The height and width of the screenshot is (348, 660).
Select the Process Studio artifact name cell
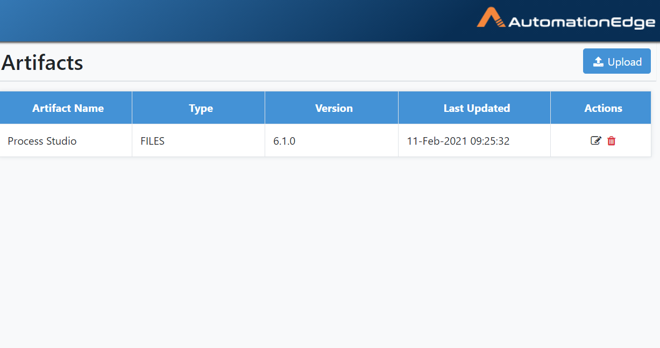pos(66,141)
